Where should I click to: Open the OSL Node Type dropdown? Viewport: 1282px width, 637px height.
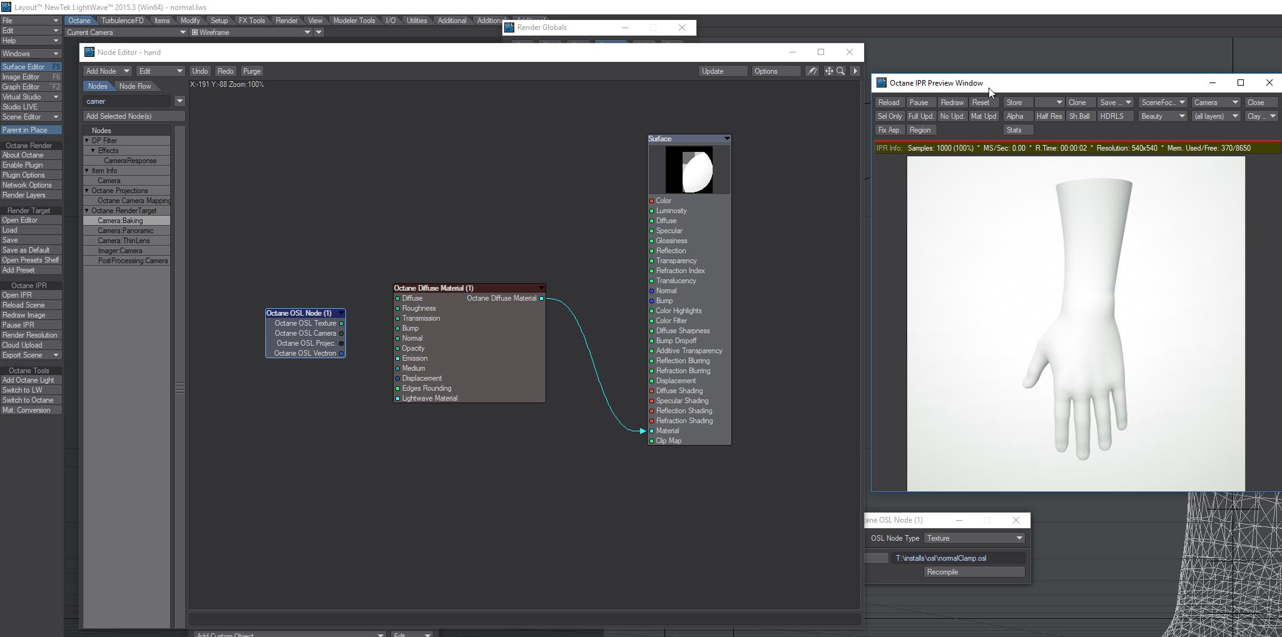coord(974,538)
